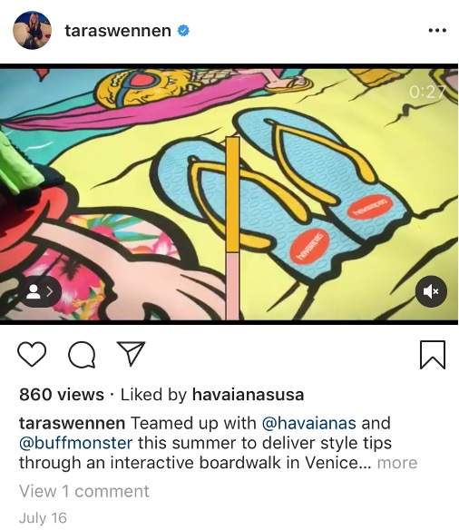Open taraswennen profile picture
Image resolution: width=459 pixels, height=530 pixels.
(32, 30)
